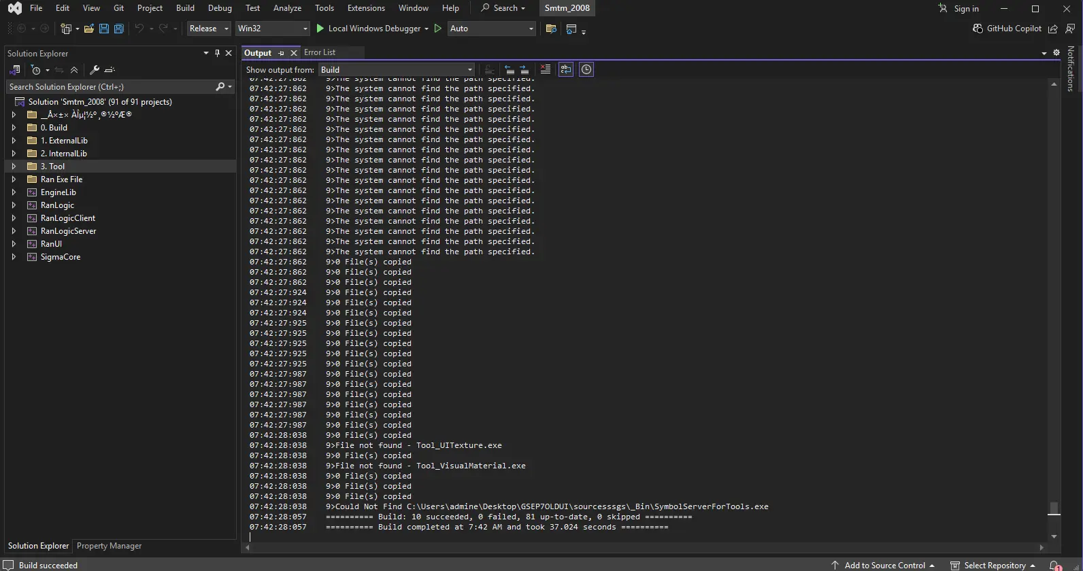Expand the EngineLib project
The height and width of the screenshot is (571, 1083).
tap(14, 192)
